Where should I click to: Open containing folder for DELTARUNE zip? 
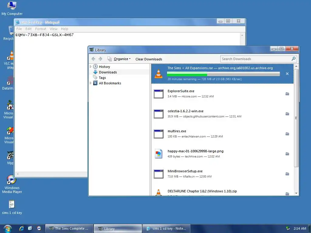[287, 194]
